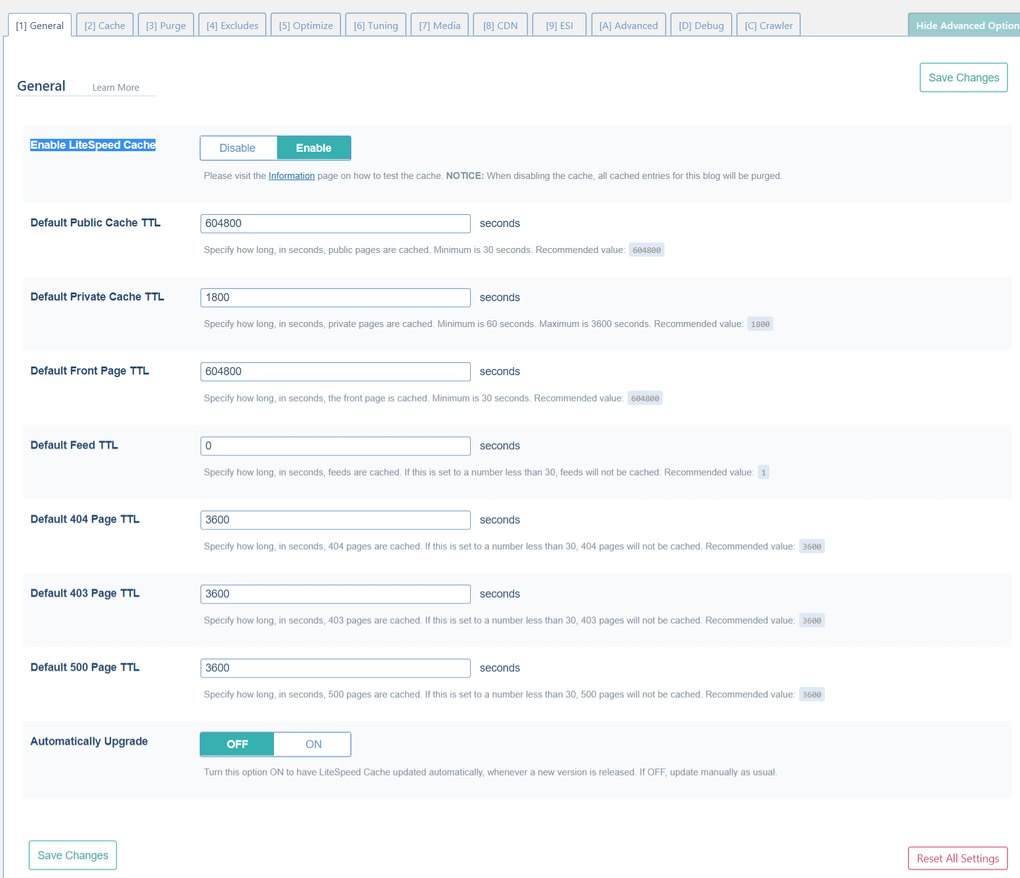Select the [6] Tuning tab
The width and height of the screenshot is (1020, 878).
(375, 25)
